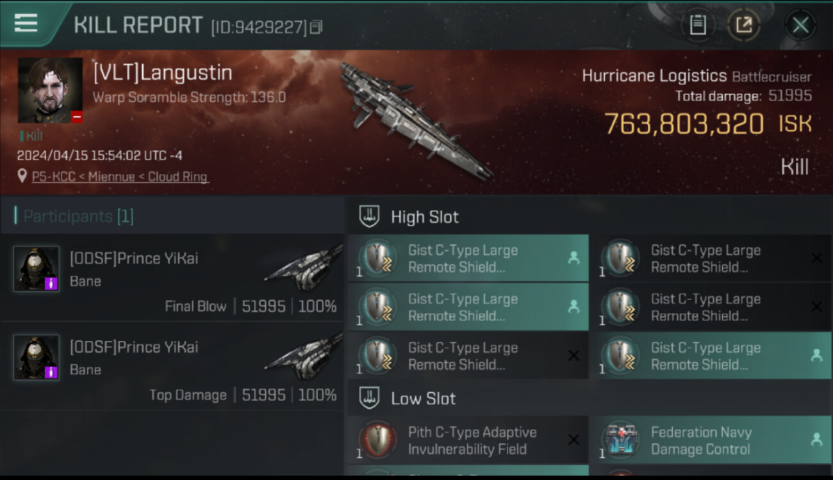Click the Hurricane Logistics ship image
The image size is (833, 480).
413,120
